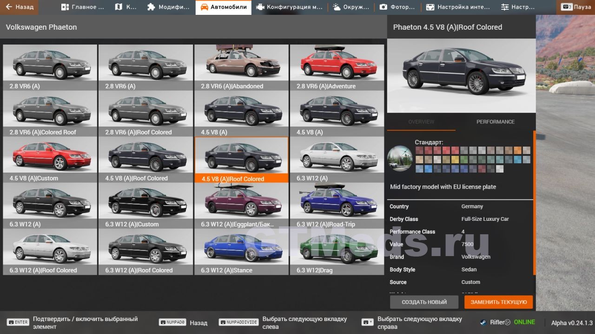
Task: Select the black 6.3 W12 (A)|Custom car
Action: pos(145,205)
